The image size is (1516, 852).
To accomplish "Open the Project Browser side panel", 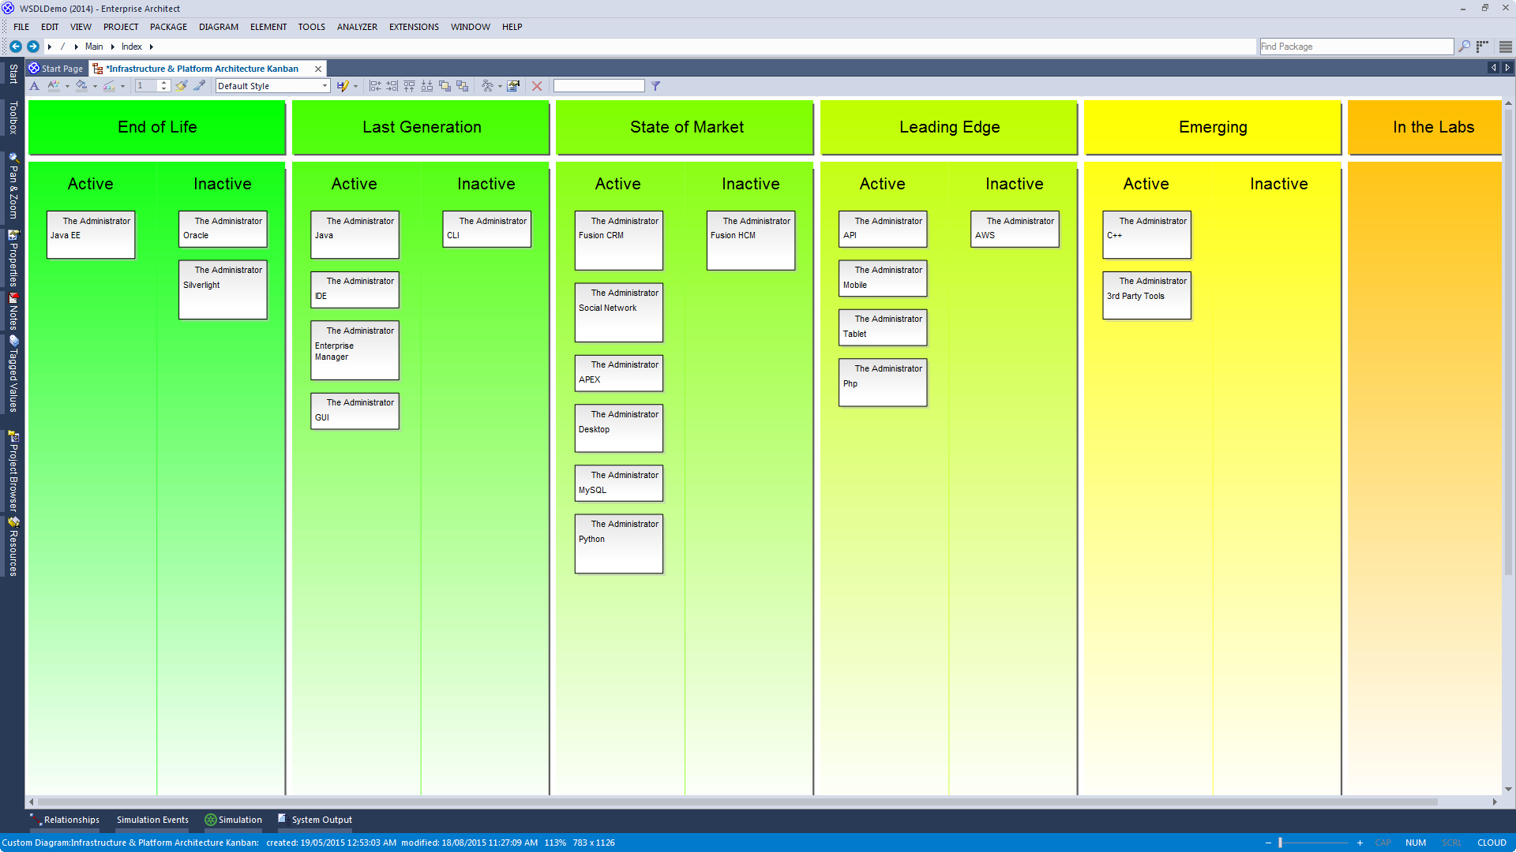I will 13,471.
